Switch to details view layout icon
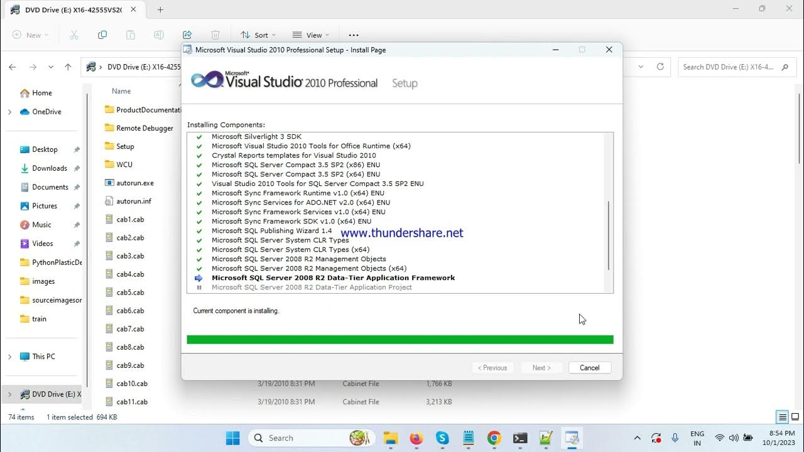The width and height of the screenshot is (804, 452). (x=783, y=417)
